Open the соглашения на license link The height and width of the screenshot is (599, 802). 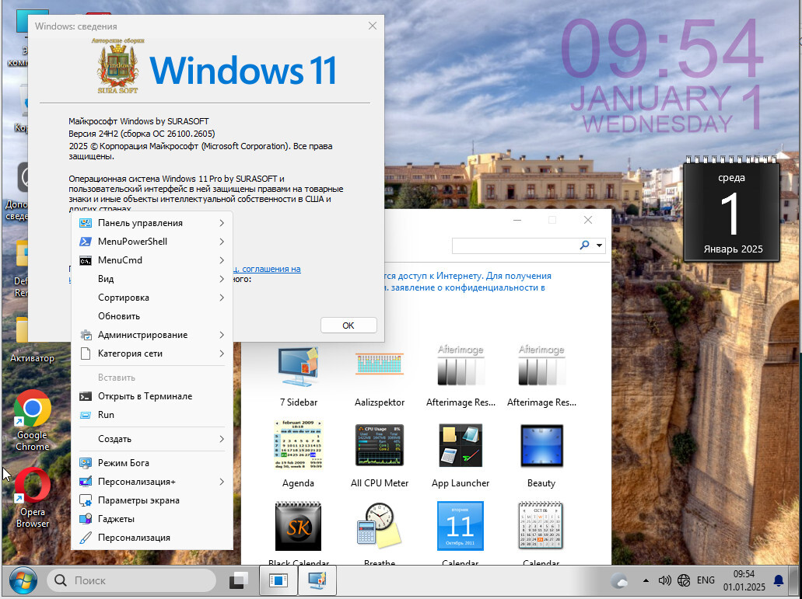point(267,269)
